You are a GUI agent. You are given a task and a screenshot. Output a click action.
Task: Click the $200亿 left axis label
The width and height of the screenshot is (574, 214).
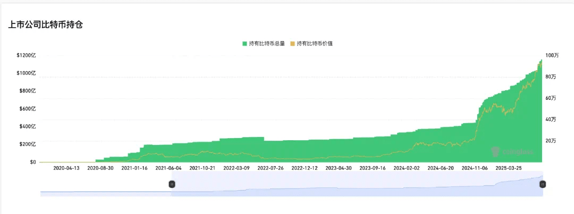coord(28,144)
